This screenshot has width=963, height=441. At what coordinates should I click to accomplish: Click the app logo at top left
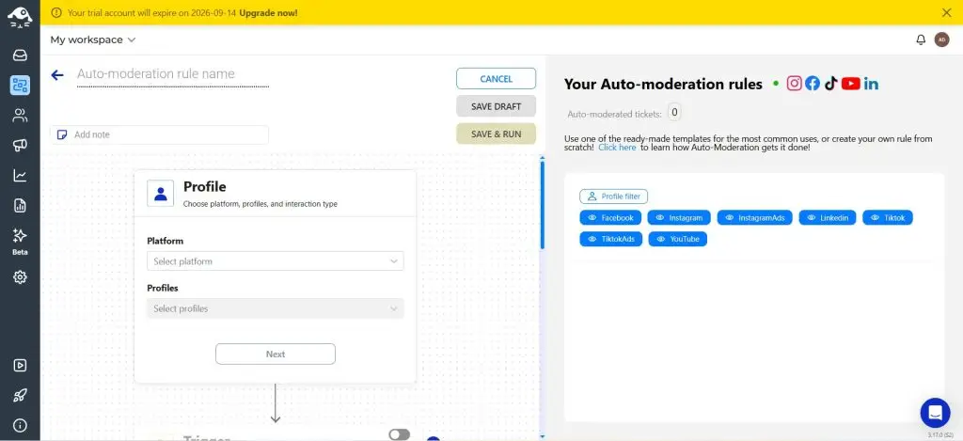(x=20, y=17)
